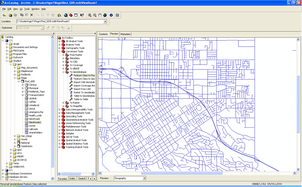Screen dimensions: 302x187
Task: Open the Search tab in ArcToolbox
Action: coord(82,179)
